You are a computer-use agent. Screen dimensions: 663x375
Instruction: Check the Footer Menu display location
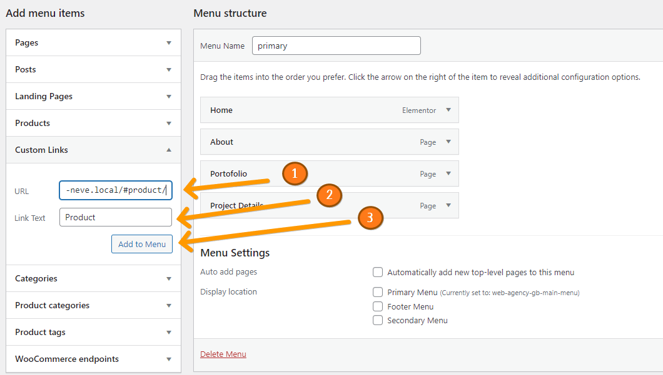[378, 306]
